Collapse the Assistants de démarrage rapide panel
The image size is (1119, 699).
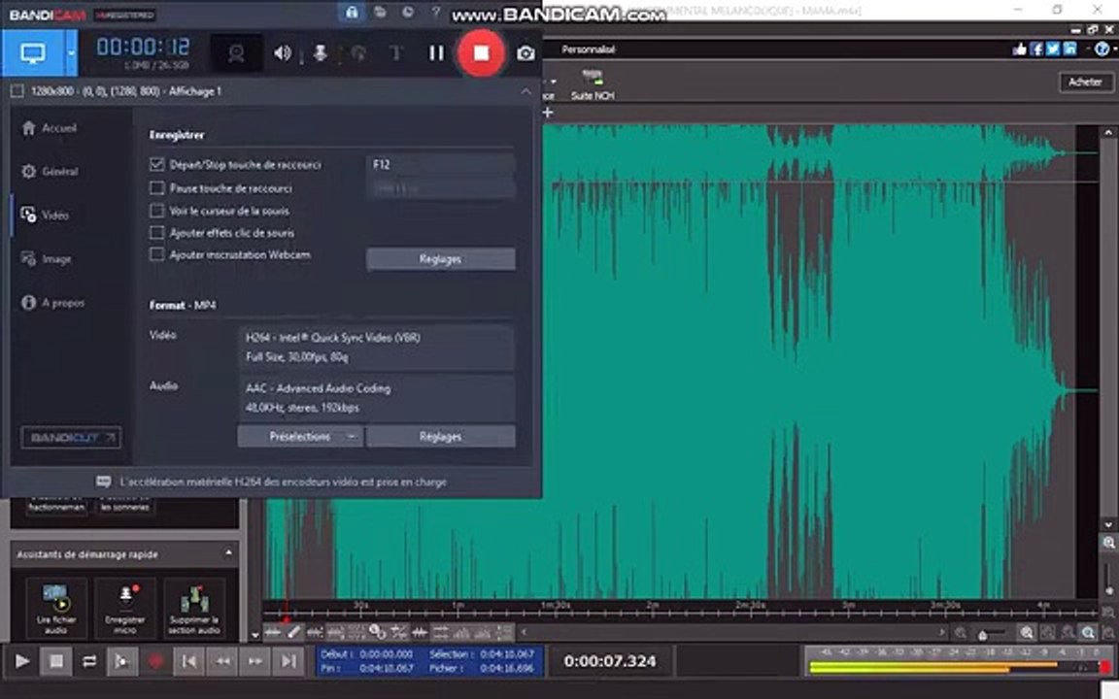228,553
